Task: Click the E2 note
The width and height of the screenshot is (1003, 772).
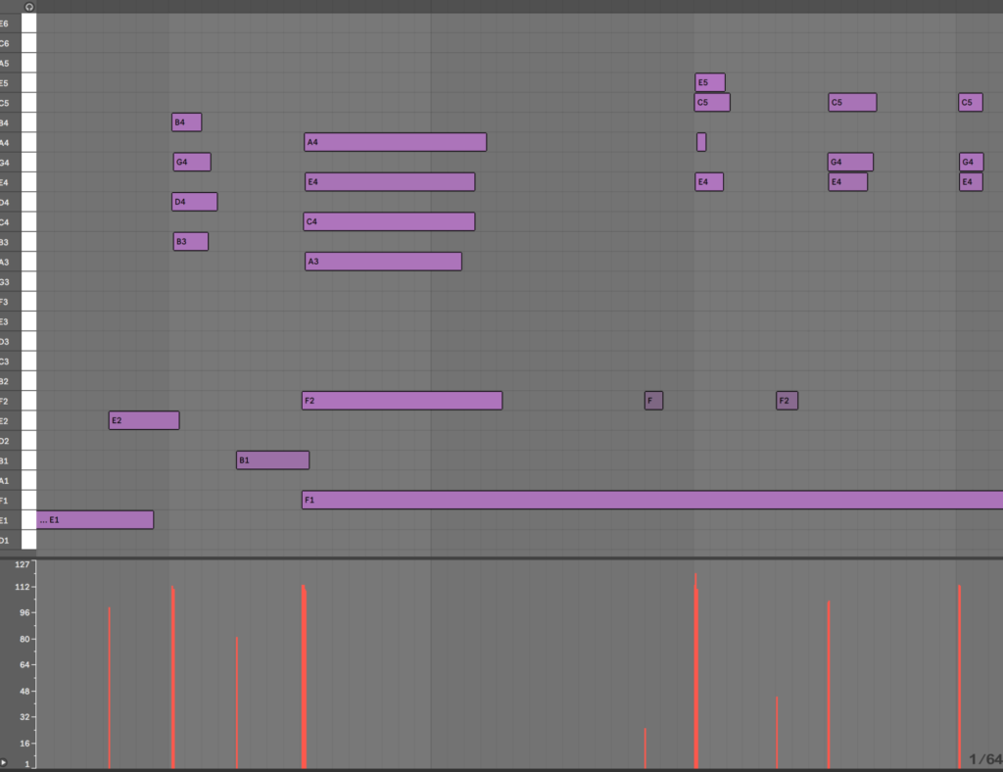Action: 143,420
